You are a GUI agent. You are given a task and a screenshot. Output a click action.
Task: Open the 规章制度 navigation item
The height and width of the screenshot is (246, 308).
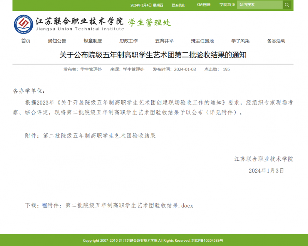[x=92, y=41]
